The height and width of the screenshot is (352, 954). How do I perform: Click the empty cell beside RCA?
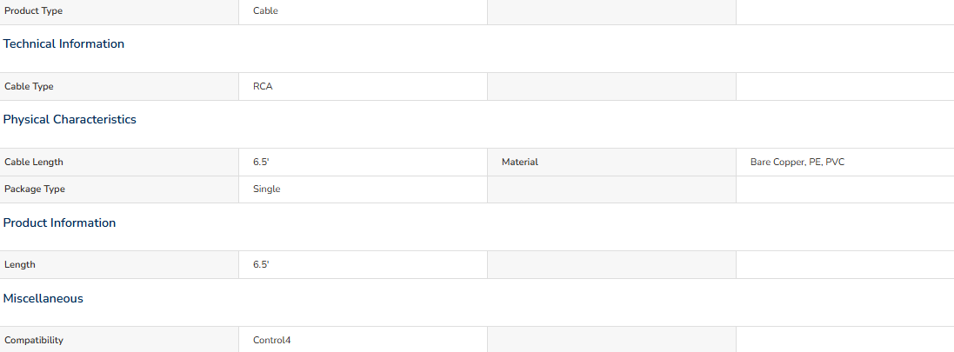coord(611,86)
